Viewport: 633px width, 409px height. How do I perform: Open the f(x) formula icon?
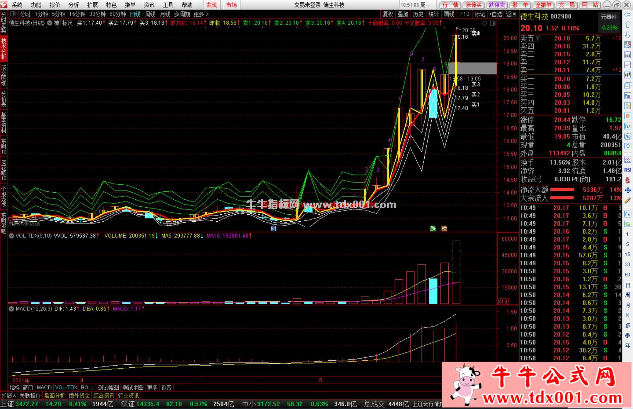[x=627, y=136]
